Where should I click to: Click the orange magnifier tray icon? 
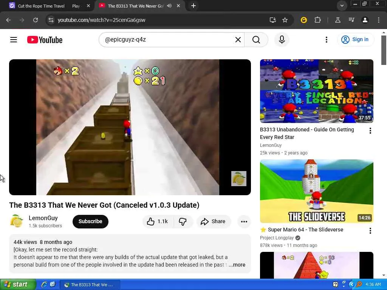(359, 285)
